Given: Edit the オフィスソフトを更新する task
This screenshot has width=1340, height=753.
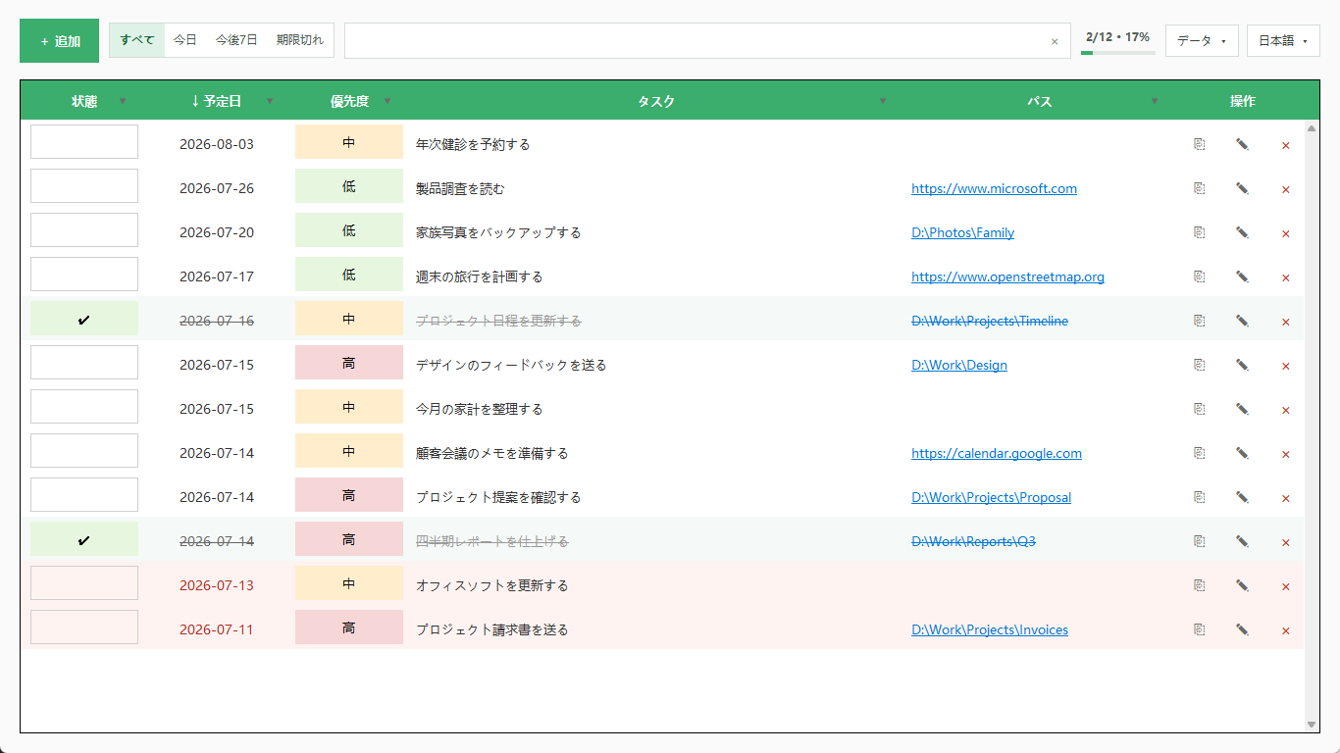Looking at the screenshot, I should 1242,585.
